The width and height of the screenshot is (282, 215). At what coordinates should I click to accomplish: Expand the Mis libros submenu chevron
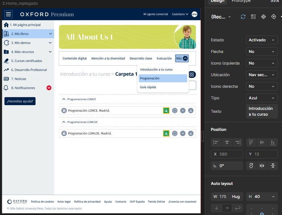pos(50,34)
